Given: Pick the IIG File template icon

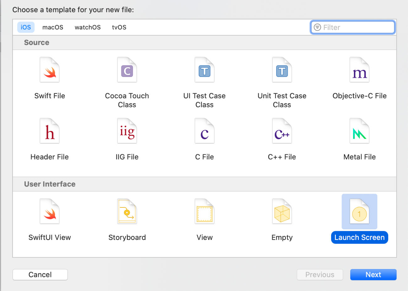Looking at the screenshot, I should point(127,131).
